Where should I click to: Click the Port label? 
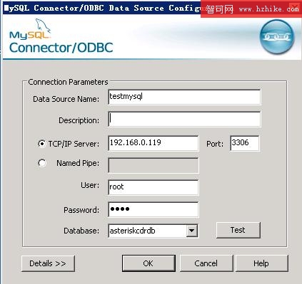click(215, 144)
